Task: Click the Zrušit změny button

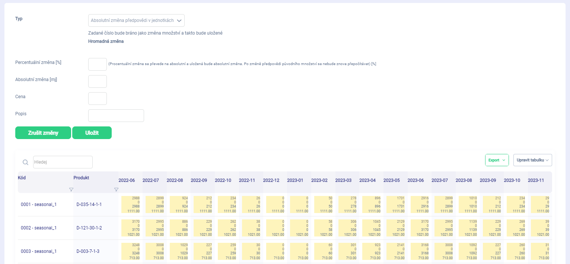Action: [43, 133]
